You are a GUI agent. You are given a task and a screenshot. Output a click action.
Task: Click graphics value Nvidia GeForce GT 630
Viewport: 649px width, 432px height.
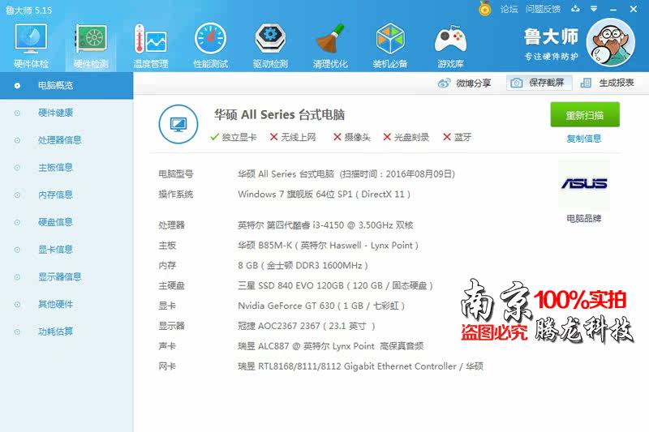pos(321,306)
